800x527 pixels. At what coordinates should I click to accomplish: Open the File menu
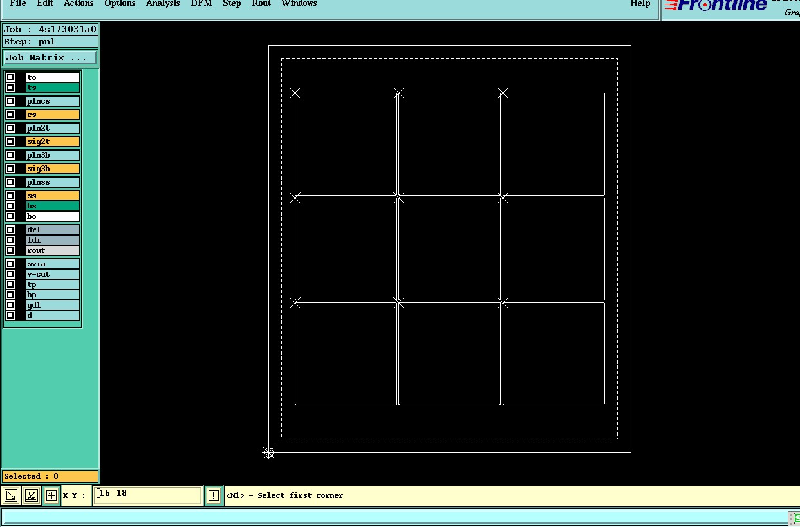pyautogui.click(x=18, y=4)
